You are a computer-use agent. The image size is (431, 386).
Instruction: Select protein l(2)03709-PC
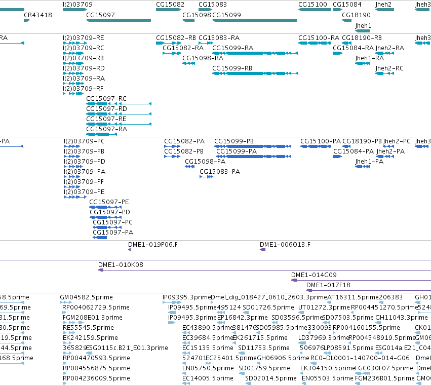pos(72,146)
